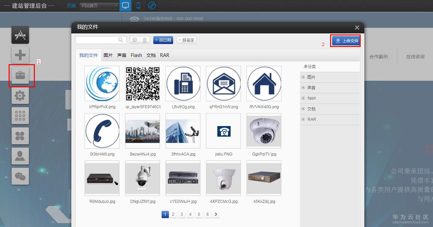Viewport: 433px width, 227px height.
Task: Select the cYE0WsJH.jpg recorder thumbnail
Action: click(183, 178)
